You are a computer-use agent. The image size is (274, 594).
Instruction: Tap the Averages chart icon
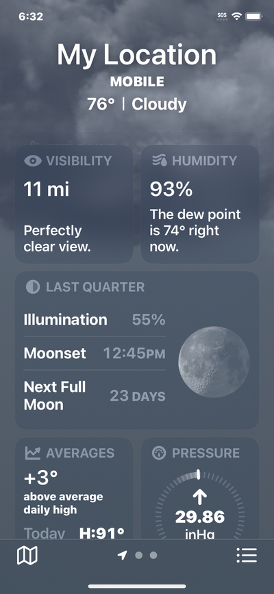pyautogui.click(x=33, y=453)
